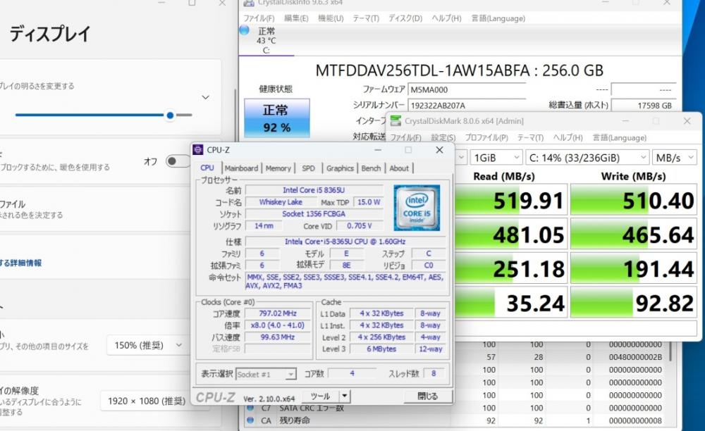Click the 正常 92 % health status button
The height and width of the screenshot is (431, 705).
click(x=276, y=118)
